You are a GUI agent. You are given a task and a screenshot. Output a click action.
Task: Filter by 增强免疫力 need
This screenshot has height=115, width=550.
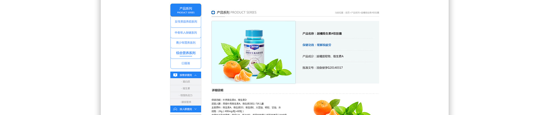(186, 95)
